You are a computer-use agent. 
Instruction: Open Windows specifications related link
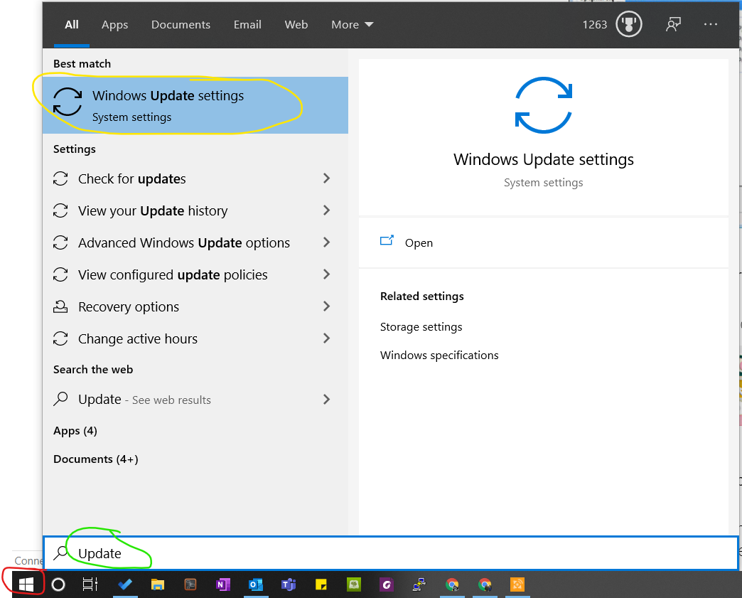click(439, 355)
